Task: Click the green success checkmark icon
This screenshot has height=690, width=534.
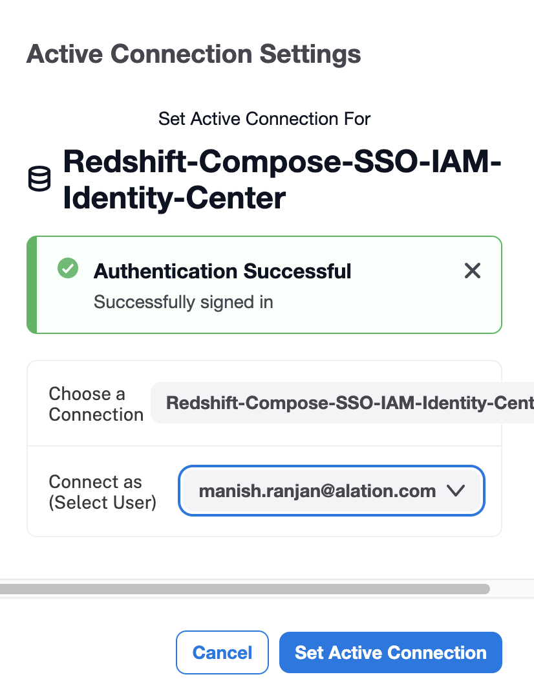Action: (x=67, y=268)
